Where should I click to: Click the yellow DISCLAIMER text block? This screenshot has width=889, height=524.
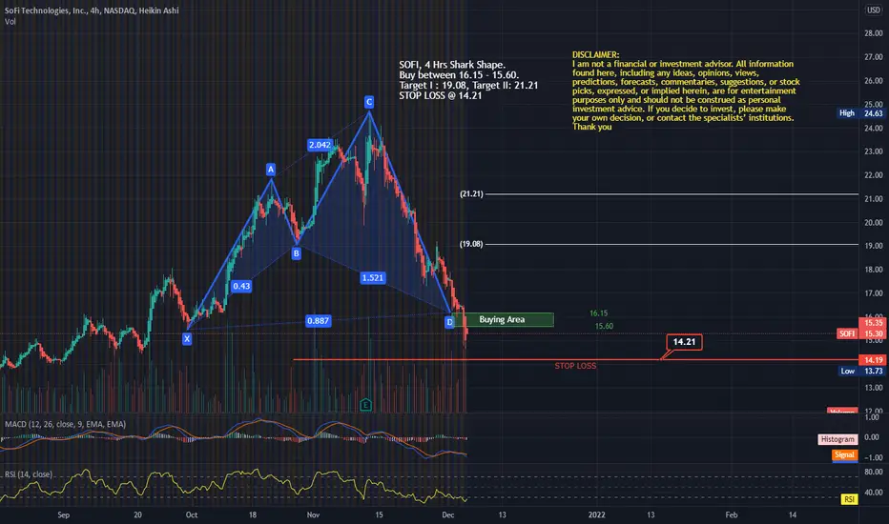pyautogui.click(x=686, y=91)
